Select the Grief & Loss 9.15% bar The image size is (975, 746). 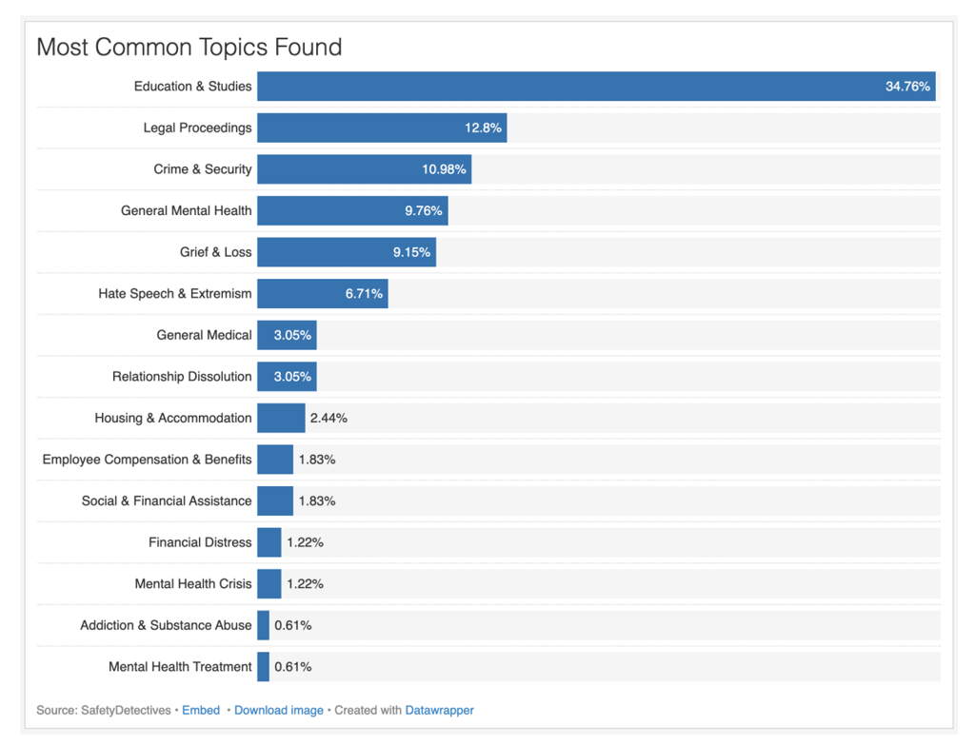coord(347,252)
